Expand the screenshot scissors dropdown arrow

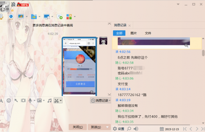click(x=61, y=101)
